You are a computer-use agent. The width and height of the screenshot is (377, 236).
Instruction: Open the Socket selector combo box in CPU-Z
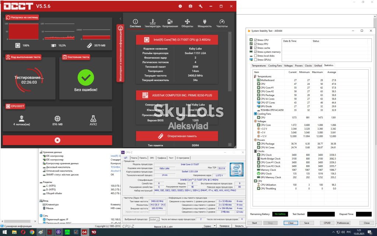154,219
